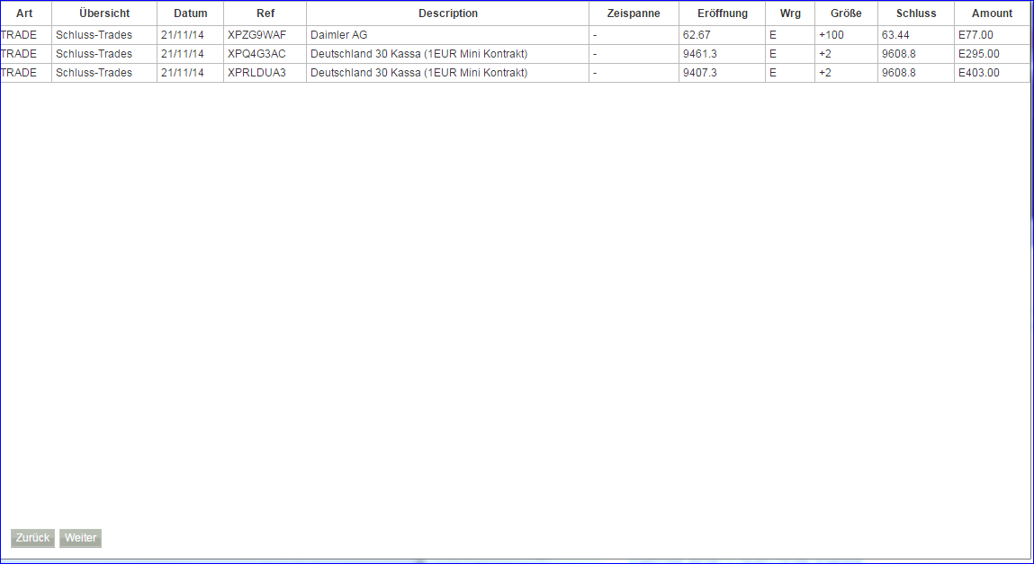Select the Art column header
Screen dimensions: 1034x564
pos(25,13)
